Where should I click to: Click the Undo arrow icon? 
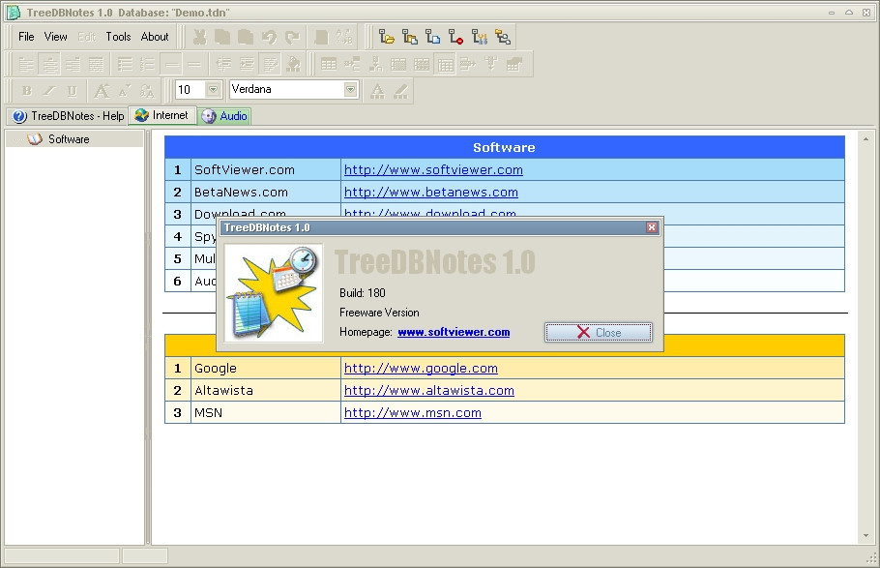pos(269,37)
